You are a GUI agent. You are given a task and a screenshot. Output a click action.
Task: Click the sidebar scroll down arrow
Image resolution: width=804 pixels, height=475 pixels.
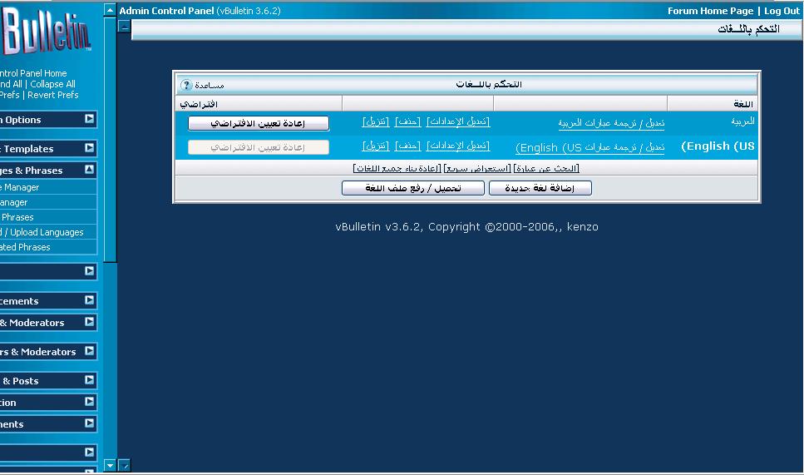click(110, 465)
